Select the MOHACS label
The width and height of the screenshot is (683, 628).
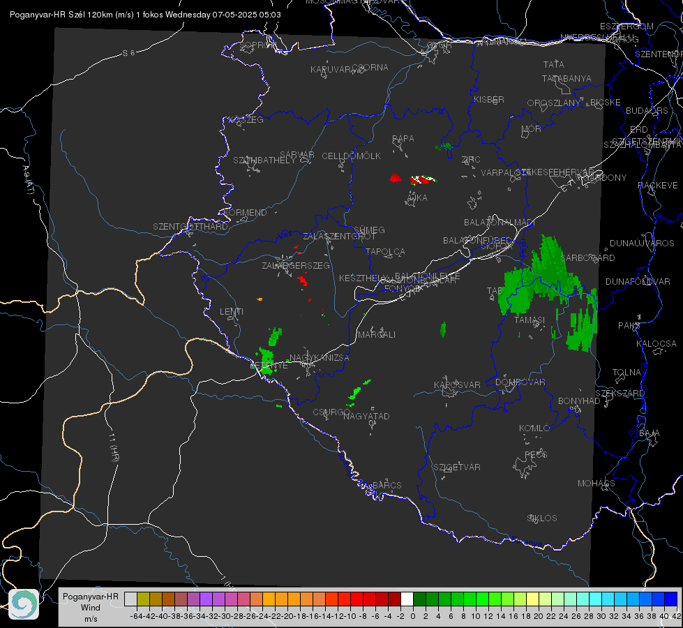(596, 484)
